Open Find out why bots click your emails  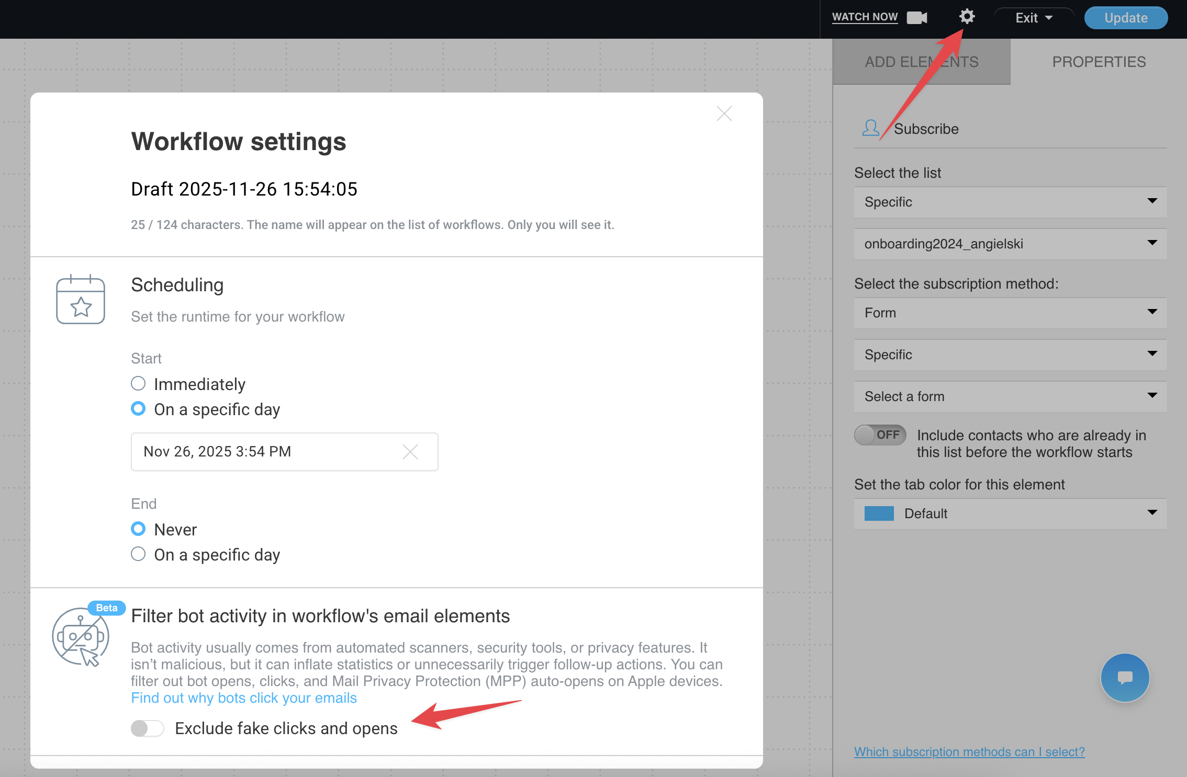pyautogui.click(x=243, y=698)
